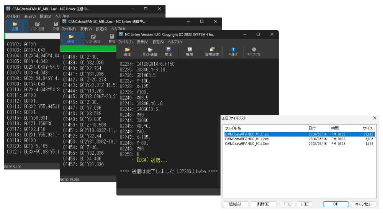Click line 02244: O3000 in front window
383x214 pixels.
134,120
